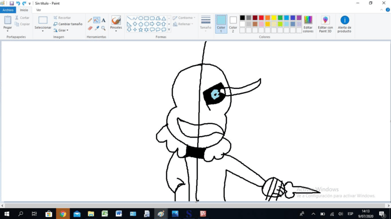Screen dimensions: 391x219
Task: Open Editar con Paint 3D
Action: click(x=325, y=24)
